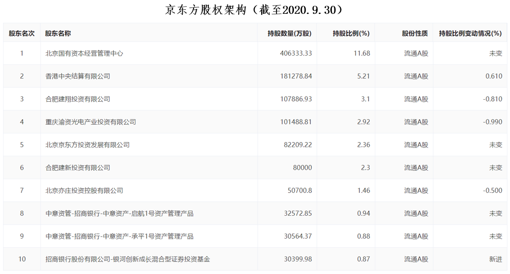The image size is (510, 274).
Task: Click rank number 5
Action: coord(22,145)
